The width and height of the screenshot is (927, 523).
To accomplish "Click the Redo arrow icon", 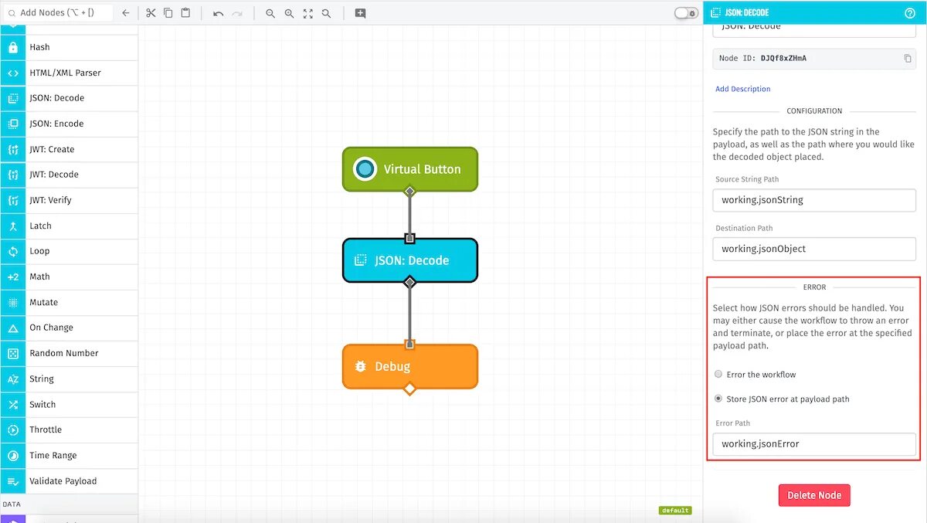I will coord(237,14).
